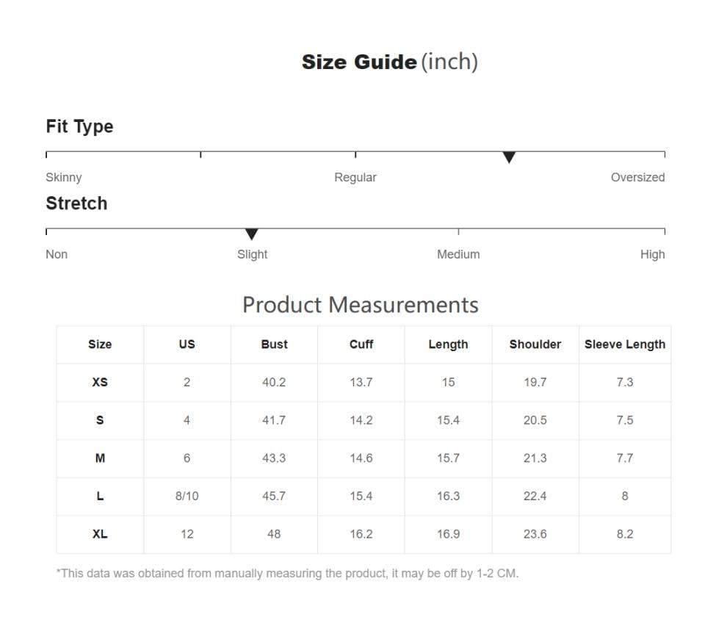Click the Slight stretch label

[x=252, y=254]
